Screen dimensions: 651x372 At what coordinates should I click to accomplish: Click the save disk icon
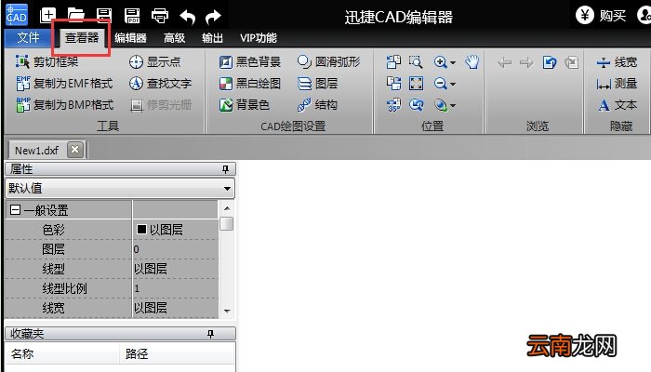[104, 16]
